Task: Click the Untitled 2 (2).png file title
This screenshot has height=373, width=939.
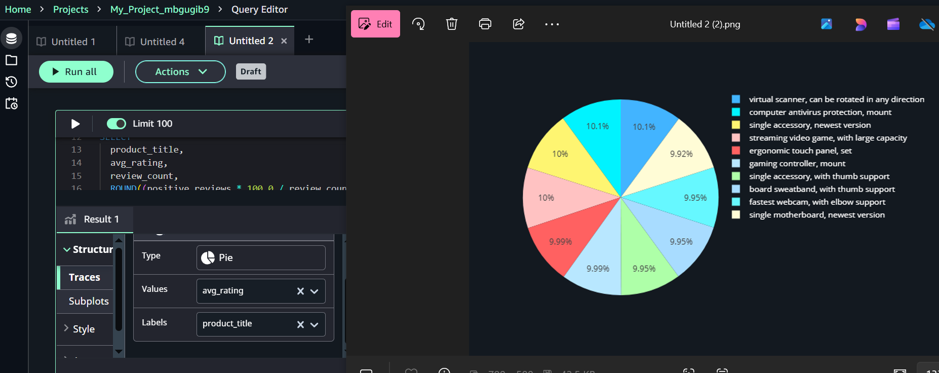Action: [705, 24]
